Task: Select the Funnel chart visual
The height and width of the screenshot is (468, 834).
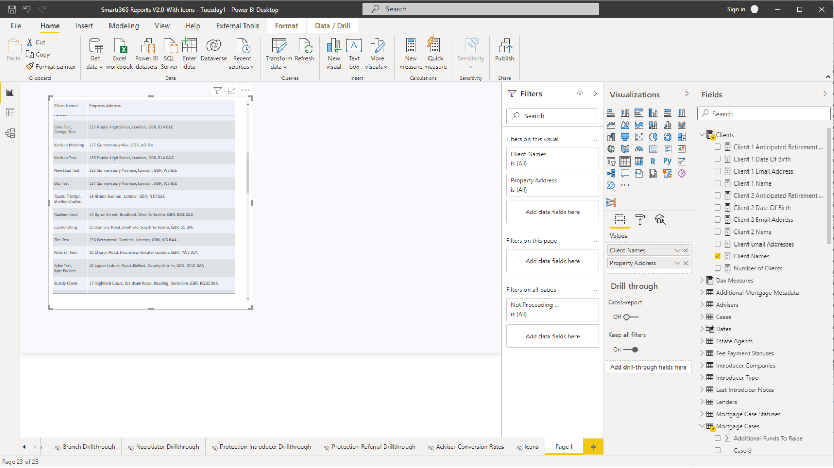Action: 625,137
